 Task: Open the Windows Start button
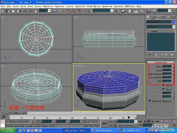pos(8,131)
